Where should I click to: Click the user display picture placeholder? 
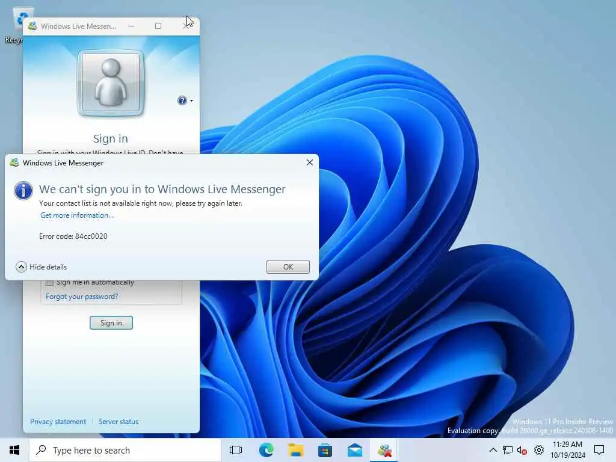(111, 83)
